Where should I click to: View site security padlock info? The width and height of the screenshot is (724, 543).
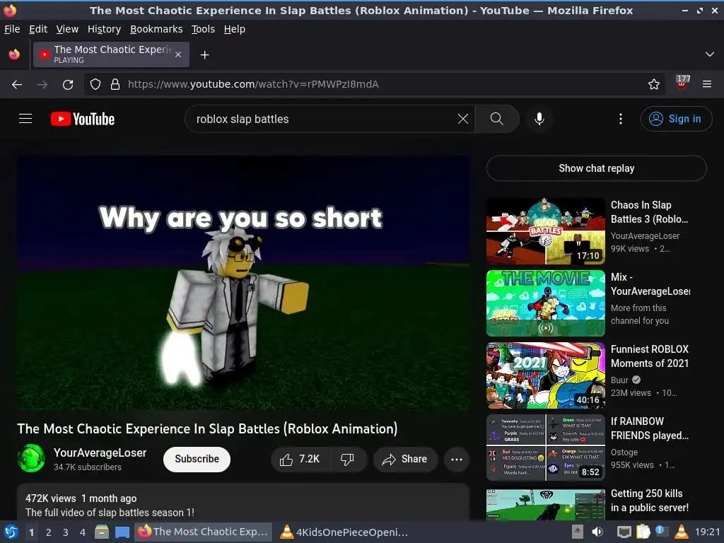[x=115, y=84]
